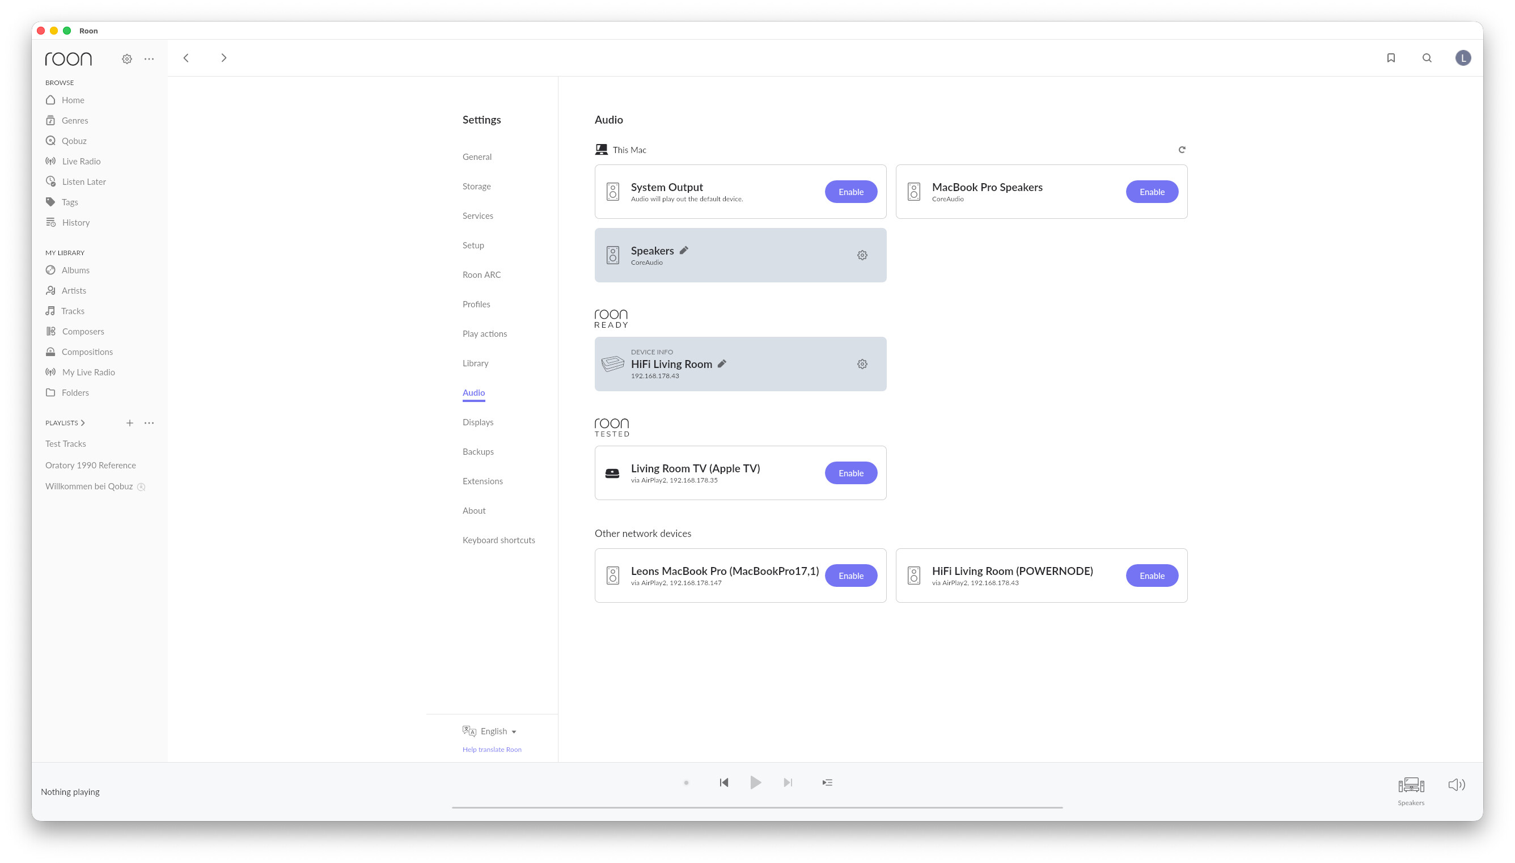The image size is (1515, 863).
Task: Open Speakers device settings gear
Action: (x=862, y=256)
